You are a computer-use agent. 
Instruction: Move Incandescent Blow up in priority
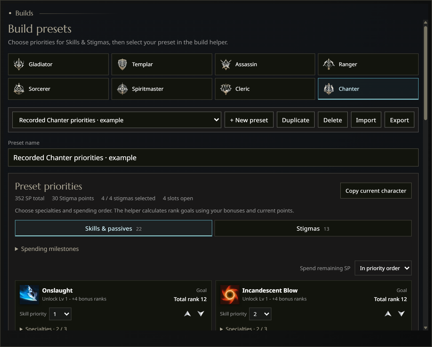388,314
